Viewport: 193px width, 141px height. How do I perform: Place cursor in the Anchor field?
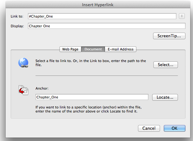pos(92,97)
